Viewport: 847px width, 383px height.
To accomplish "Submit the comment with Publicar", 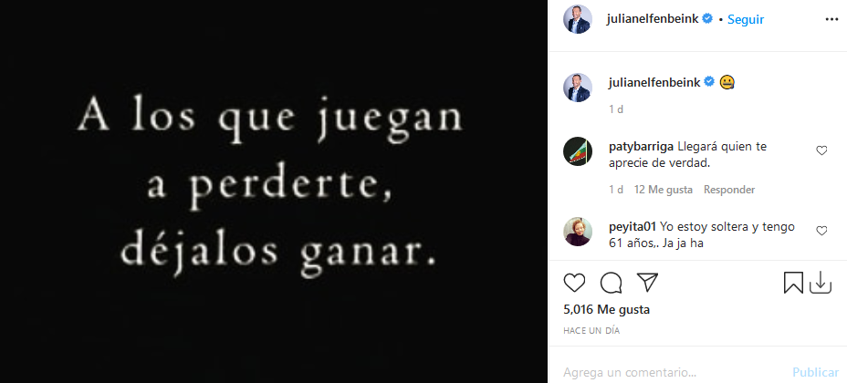I will [x=816, y=372].
